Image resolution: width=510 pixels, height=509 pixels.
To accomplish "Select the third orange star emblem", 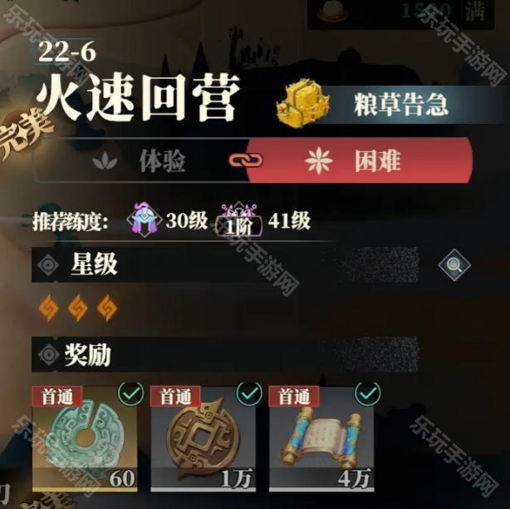I will point(107,308).
